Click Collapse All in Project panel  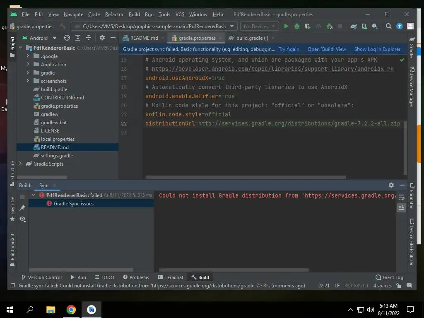click(89, 38)
